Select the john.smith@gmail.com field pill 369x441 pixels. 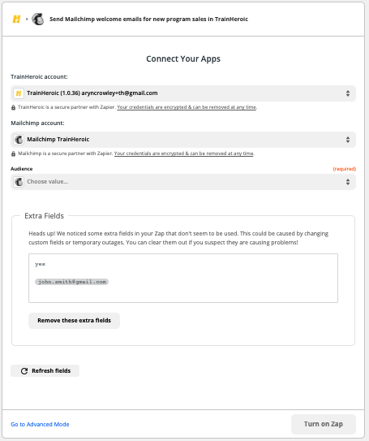(x=72, y=282)
